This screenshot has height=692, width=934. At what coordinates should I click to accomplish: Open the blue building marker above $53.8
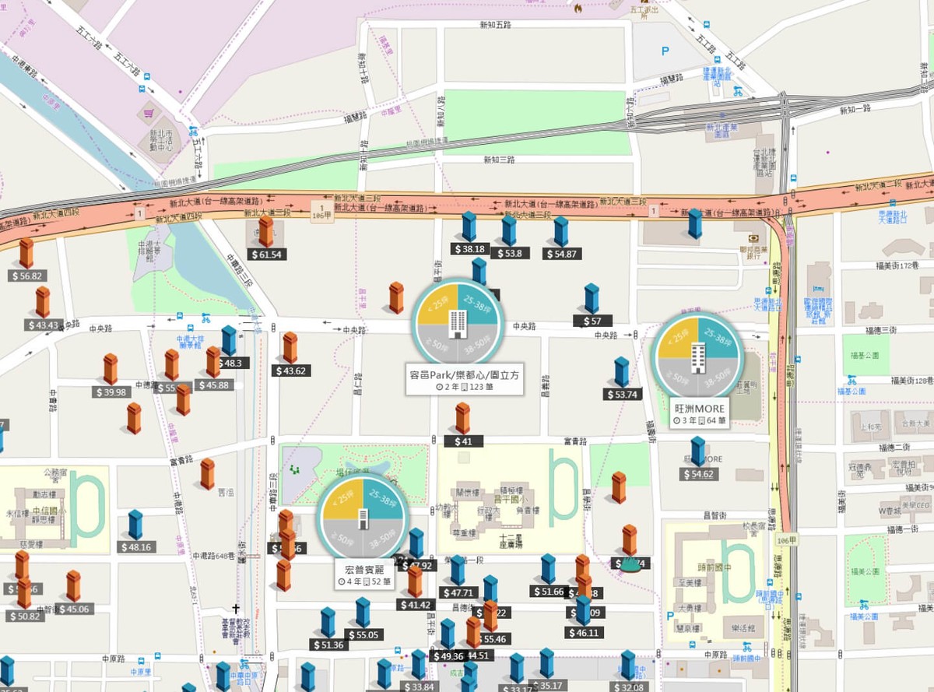pyautogui.click(x=509, y=230)
